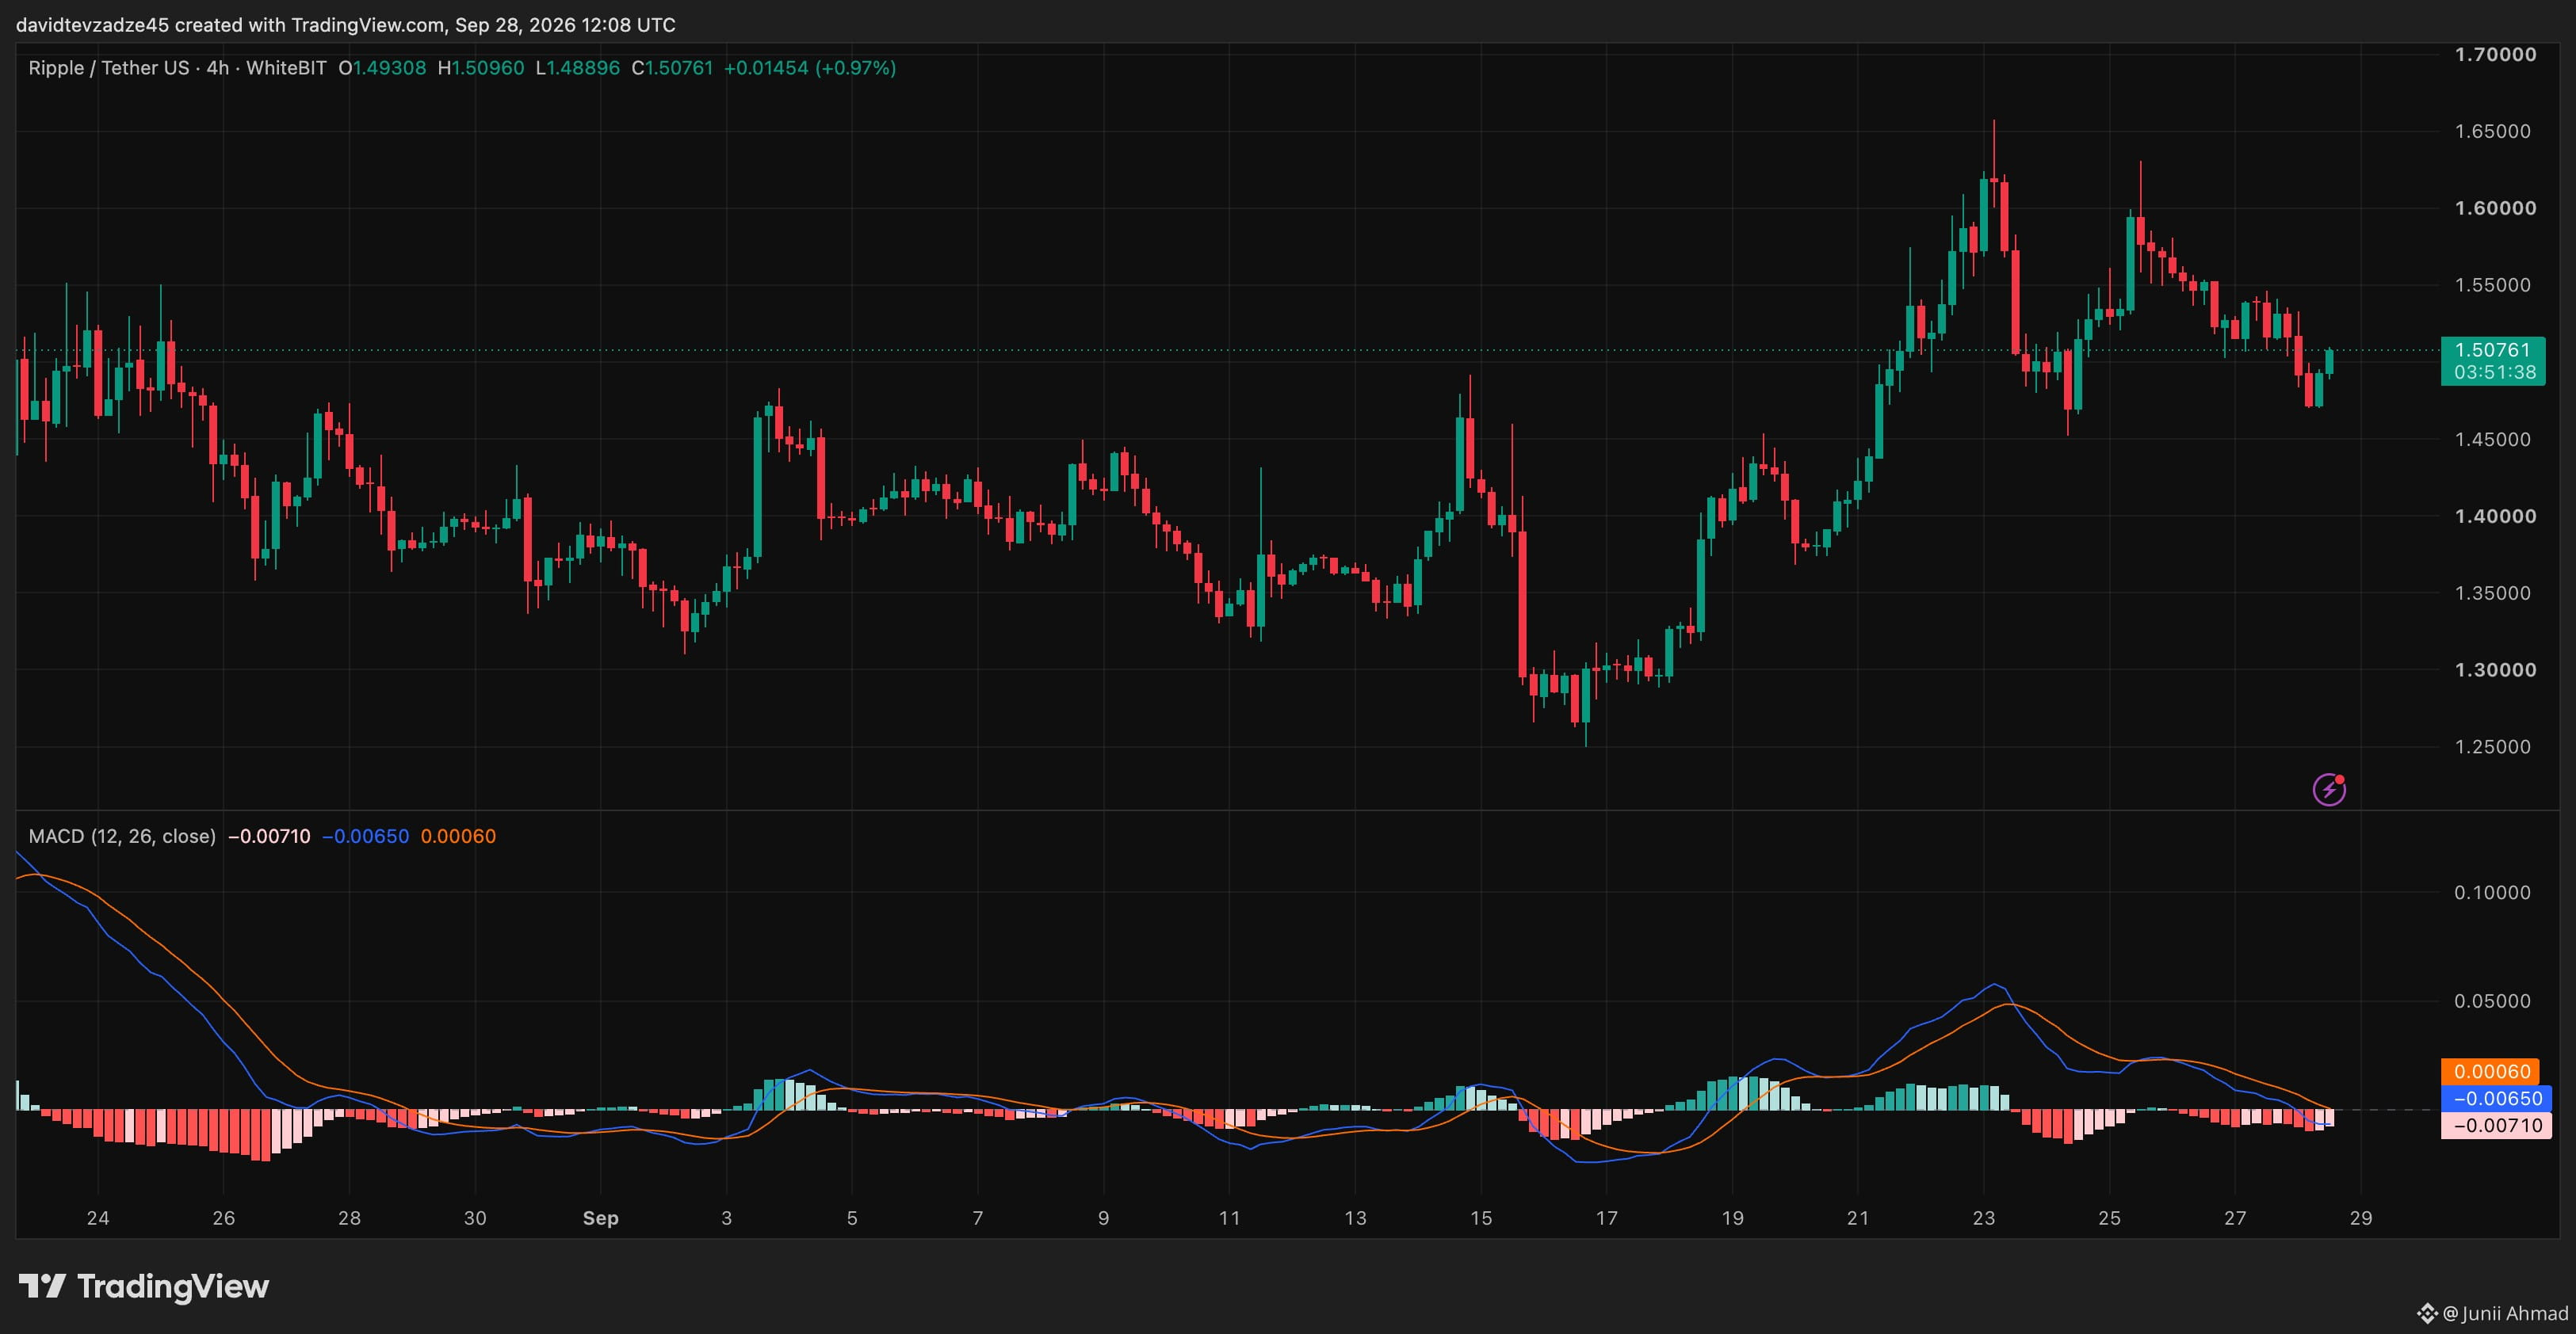This screenshot has height=1334, width=2576.
Task: Click the countdown timer 03:51:38
Action: 2494,373
